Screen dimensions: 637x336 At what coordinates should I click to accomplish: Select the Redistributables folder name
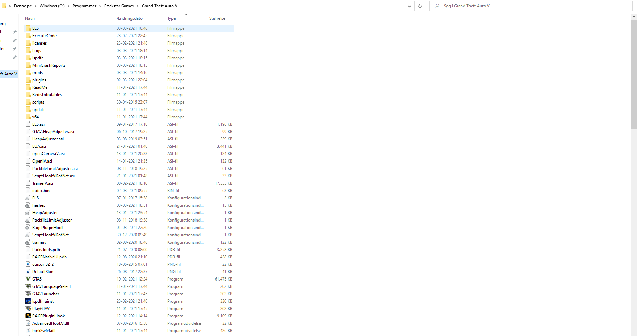click(x=47, y=95)
